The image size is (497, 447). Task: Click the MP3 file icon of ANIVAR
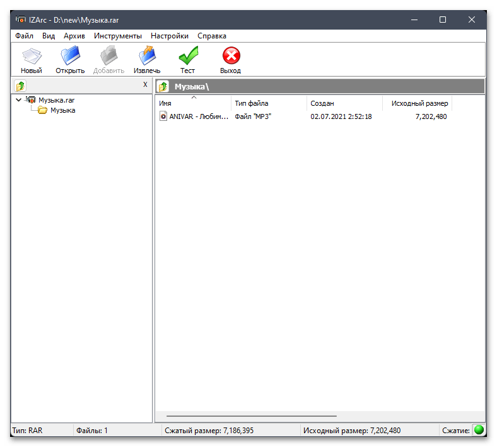[163, 116]
